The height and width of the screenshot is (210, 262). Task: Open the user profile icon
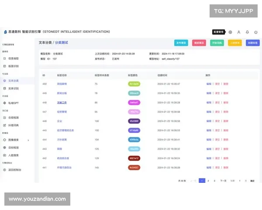pos(239,32)
